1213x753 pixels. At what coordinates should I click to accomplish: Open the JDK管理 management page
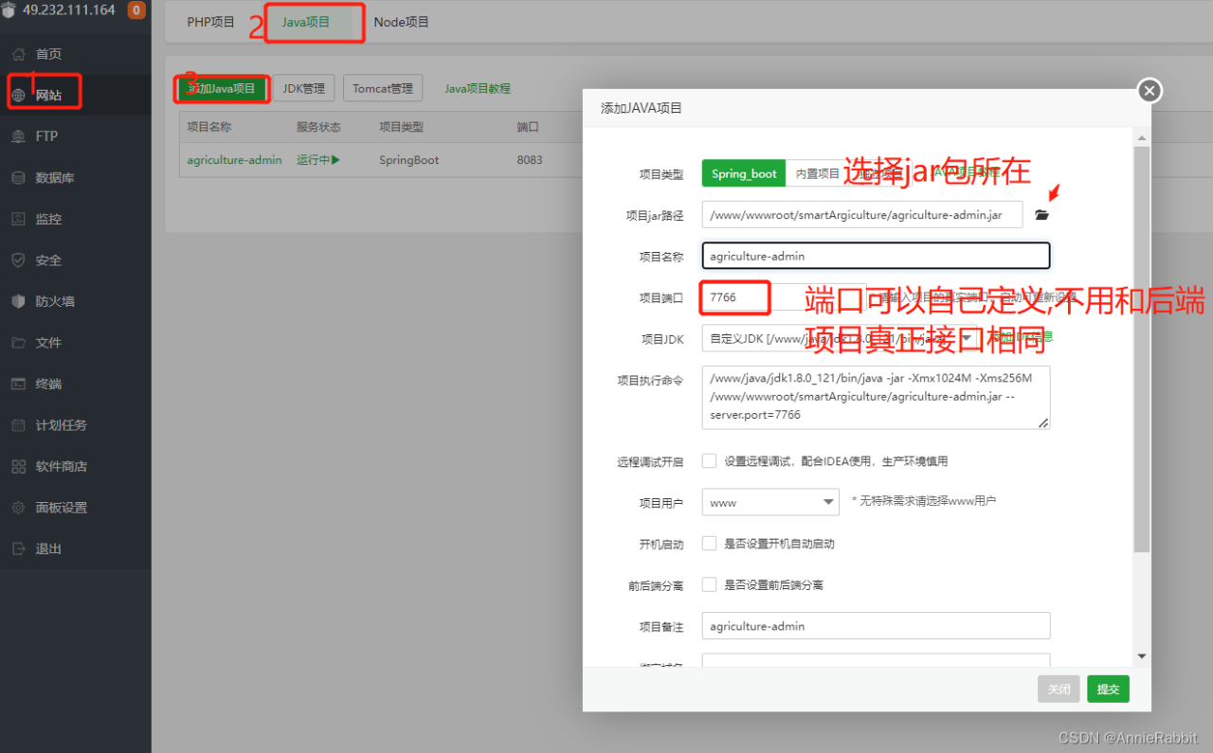[x=303, y=87]
